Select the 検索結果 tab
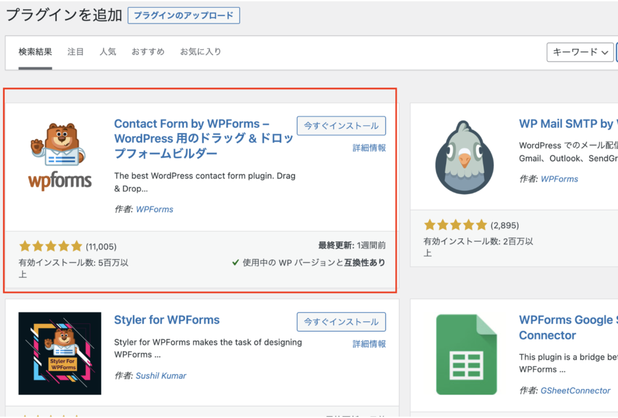 click(35, 52)
